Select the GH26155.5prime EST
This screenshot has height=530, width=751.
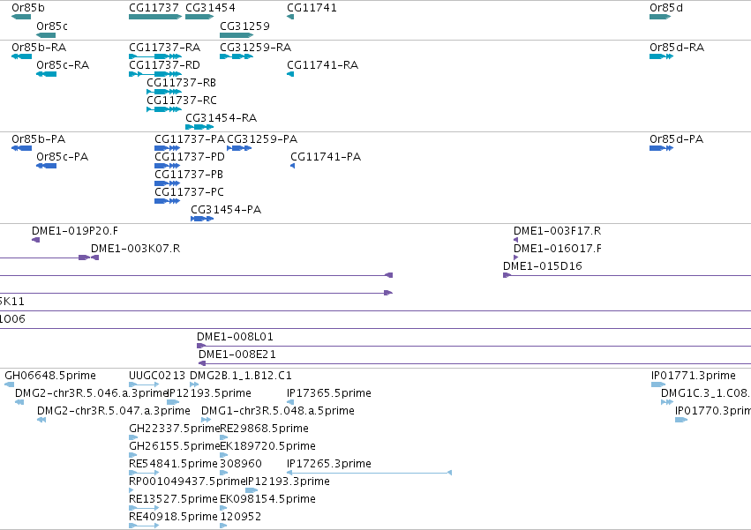point(132,455)
